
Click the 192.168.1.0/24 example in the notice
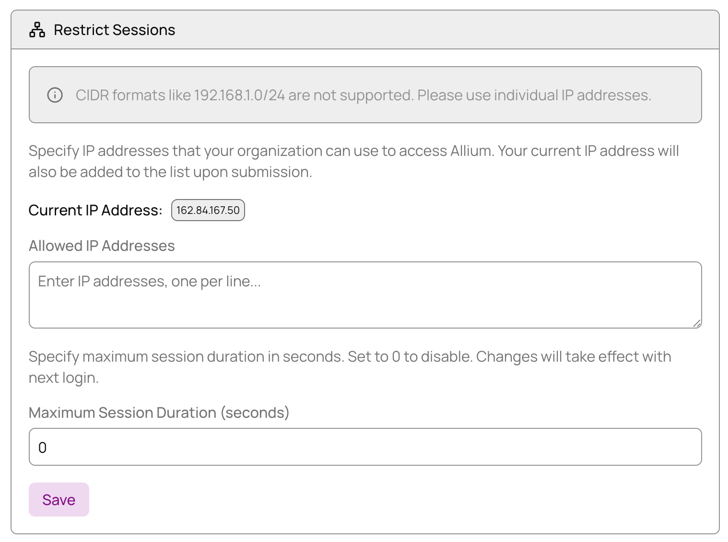[239, 95]
